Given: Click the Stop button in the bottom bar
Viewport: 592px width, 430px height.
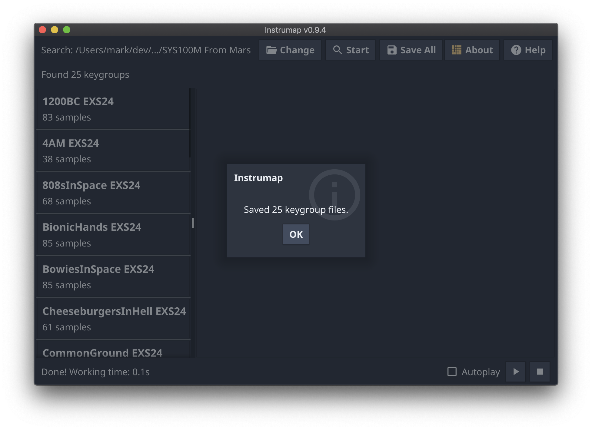Looking at the screenshot, I should [540, 372].
